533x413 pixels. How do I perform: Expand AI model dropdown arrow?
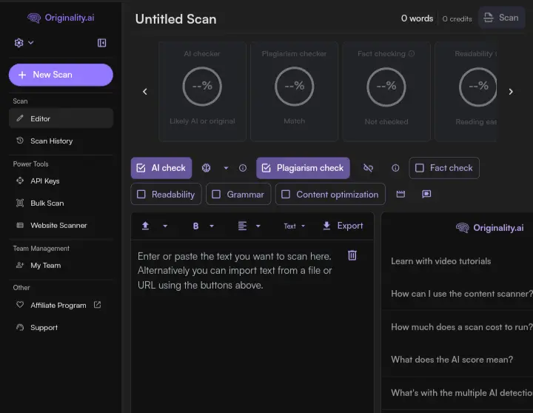tap(226, 168)
